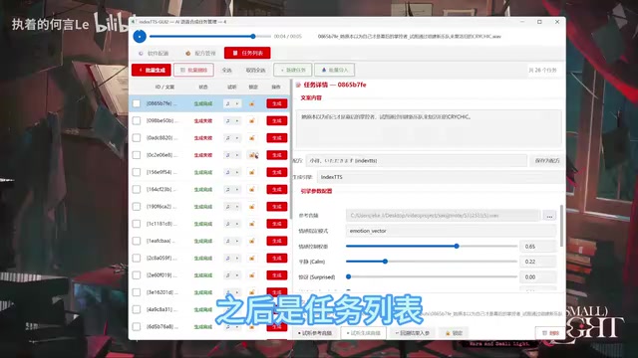This screenshot has width=638, height=358.
Task: Open the IndexTTS engine dropdown
Action: click(x=441, y=177)
